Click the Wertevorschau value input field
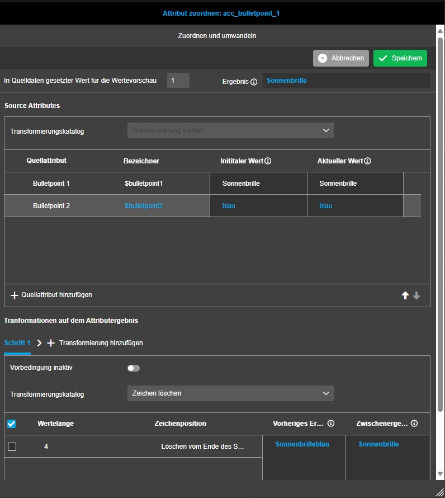Image resolution: width=445 pixels, height=498 pixels. pos(178,81)
